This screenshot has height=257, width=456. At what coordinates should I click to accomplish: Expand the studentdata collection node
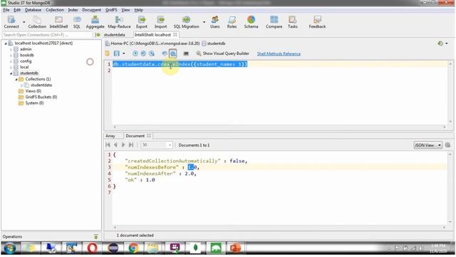(x=21, y=85)
